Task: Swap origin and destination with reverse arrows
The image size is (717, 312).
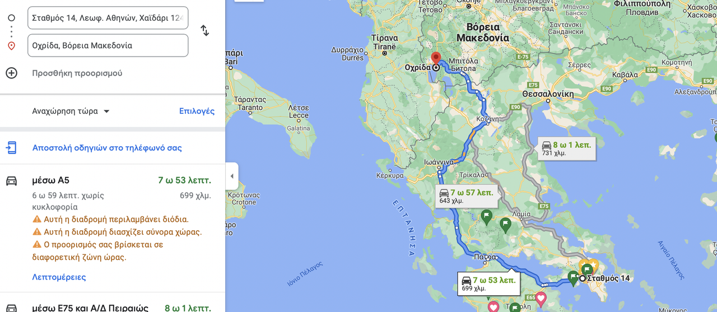Action: (x=205, y=31)
